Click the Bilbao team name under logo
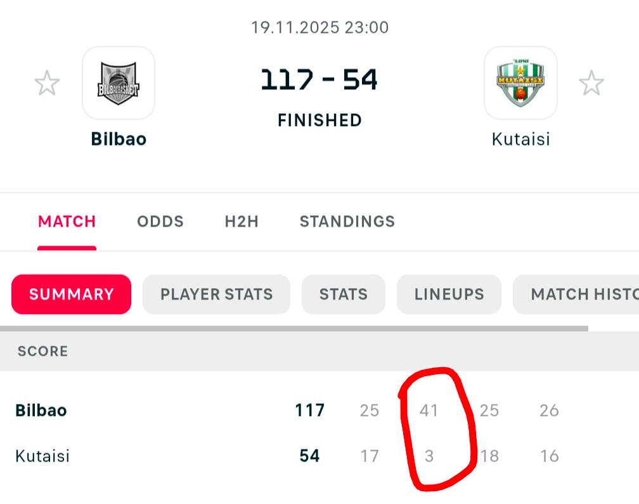639x504 pixels. coord(119,139)
